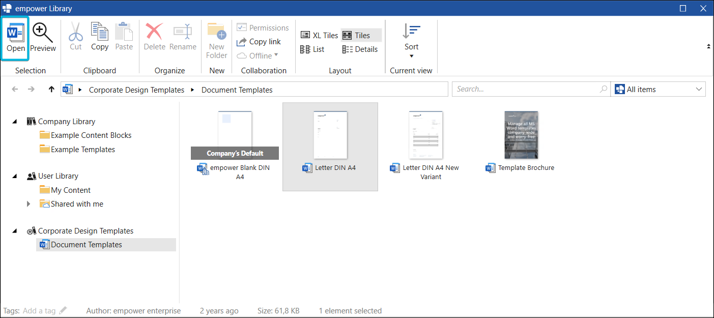Image resolution: width=714 pixels, height=318 pixels.
Task: Go forward with the right arrow
Action: [x=31, y=89]
